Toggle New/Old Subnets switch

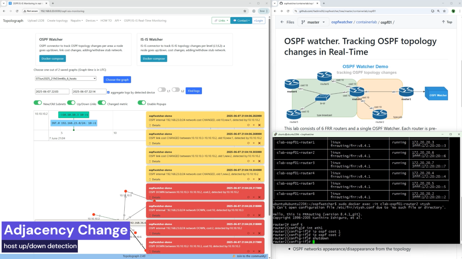(x=38, y=103)
